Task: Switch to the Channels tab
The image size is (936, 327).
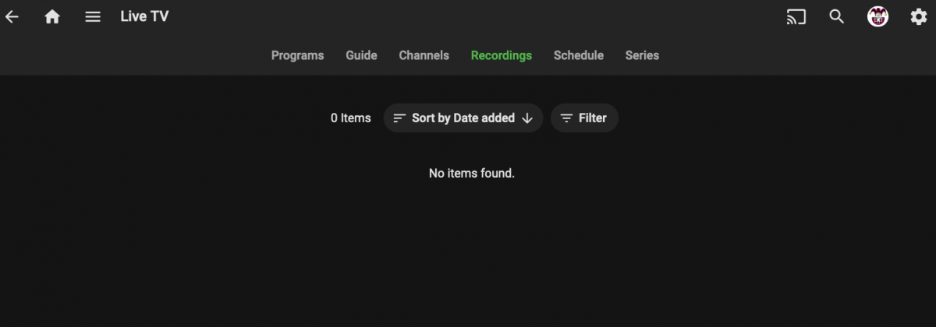Action: click(424, 55)
